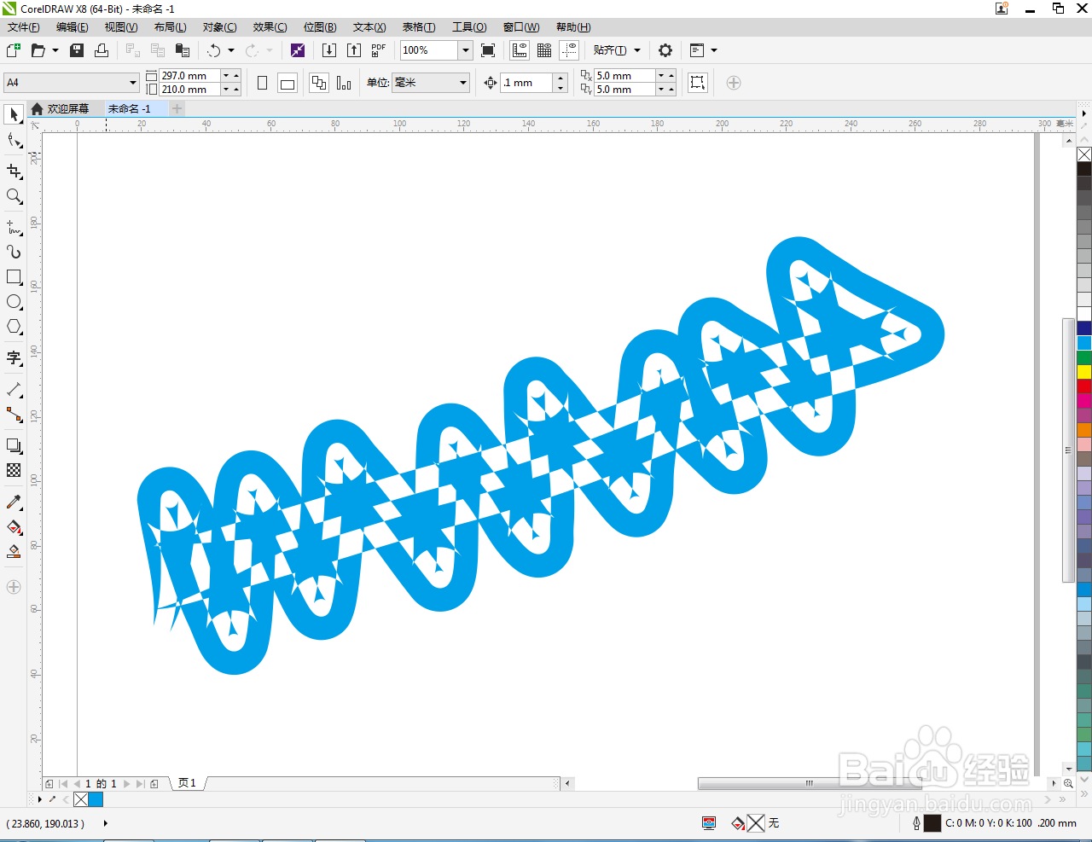1092x842 pixels.
Task: Open the units dropdown
Action: click(463, 83)
